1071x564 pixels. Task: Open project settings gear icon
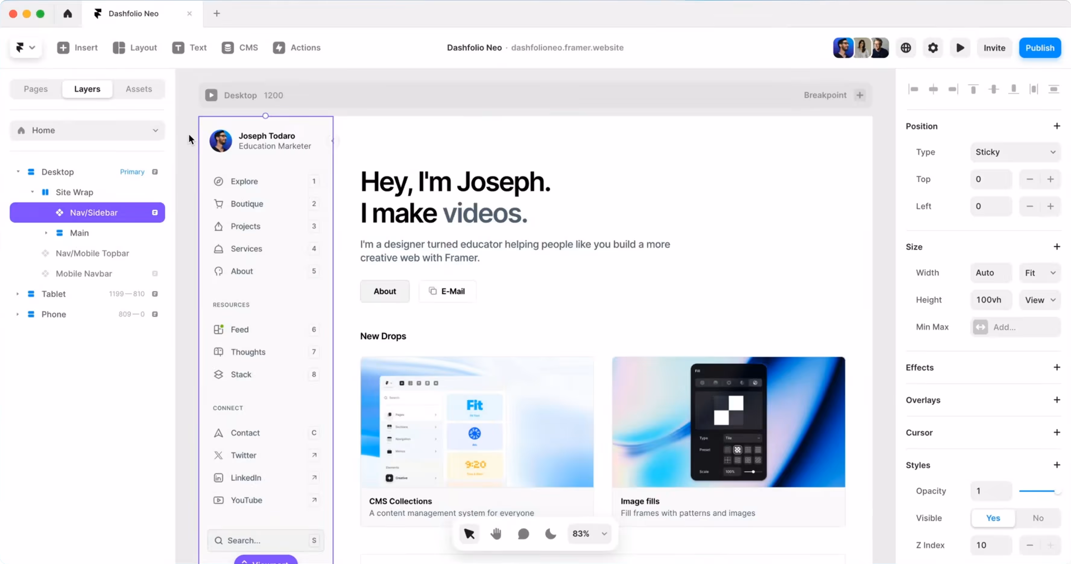pos(933,48)
